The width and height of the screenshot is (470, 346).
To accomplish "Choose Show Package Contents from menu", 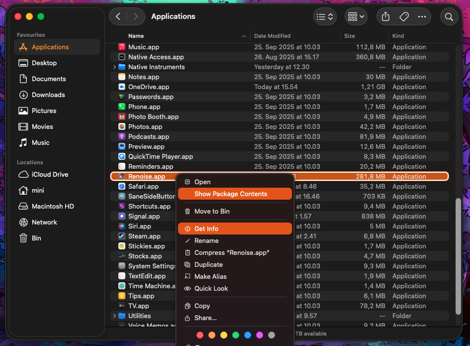I will (231, 194).
